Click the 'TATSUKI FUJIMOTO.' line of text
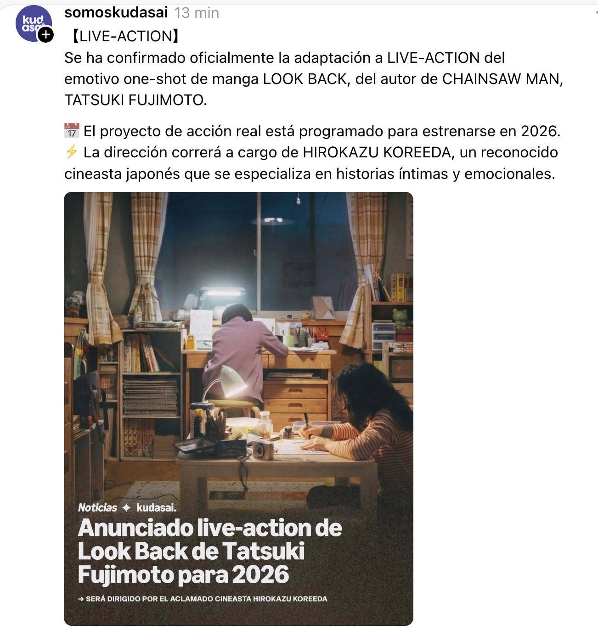Image resolution: width=598 pixels, height=635 pixels. pyautogui.click(x=135, y=100)
